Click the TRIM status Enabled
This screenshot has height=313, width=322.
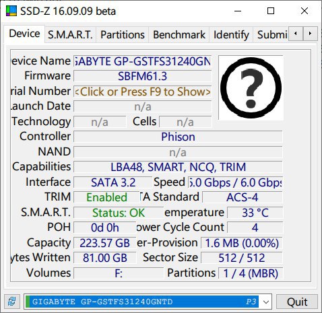pos(106,197)
